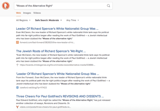Open the Any Time filter dropdown
This screenshot has width=160, height=111.
point(73,20)
